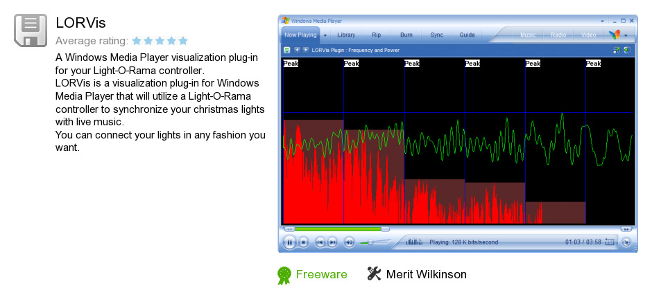
Task: Click the floppy disk software icon
Action: 31,30
